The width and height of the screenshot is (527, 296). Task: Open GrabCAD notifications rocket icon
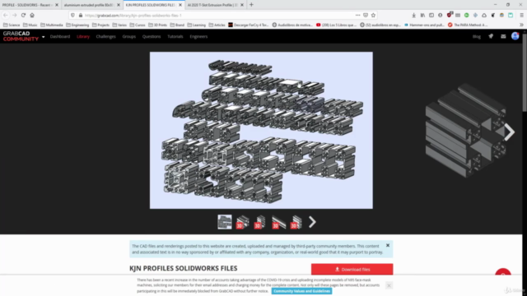click(x=491, y=36)
